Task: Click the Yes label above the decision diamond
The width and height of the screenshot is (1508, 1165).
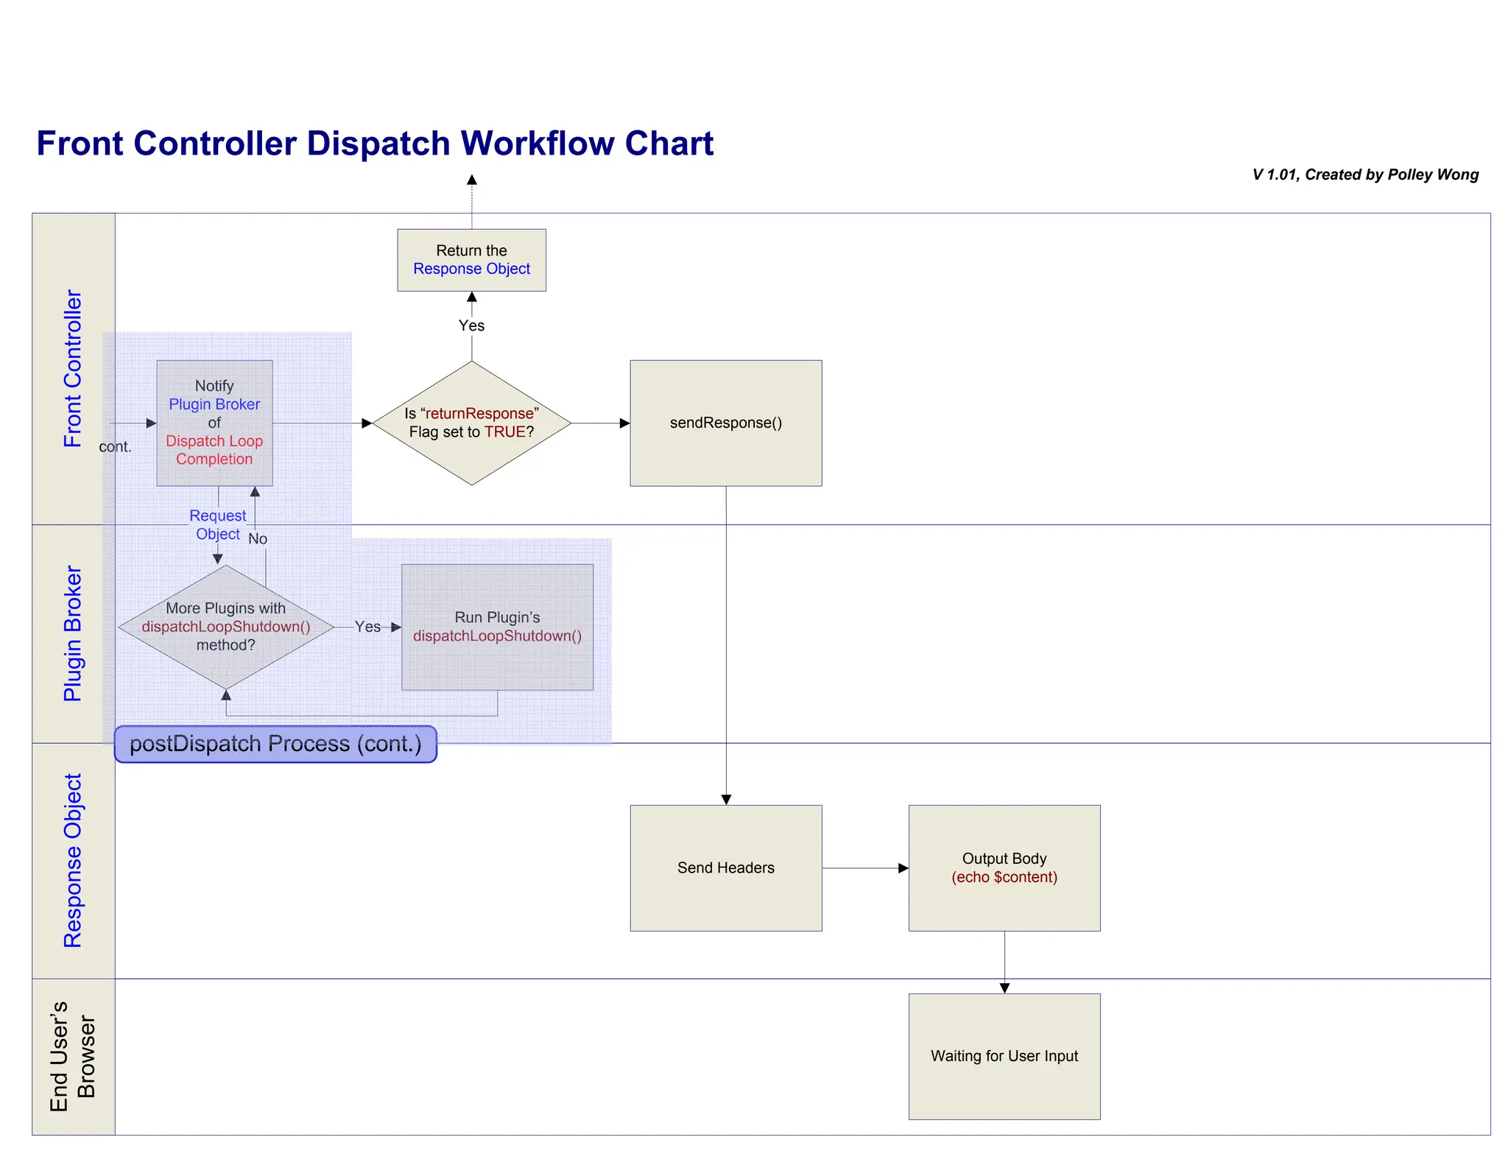Action: (x=471, y=325)
